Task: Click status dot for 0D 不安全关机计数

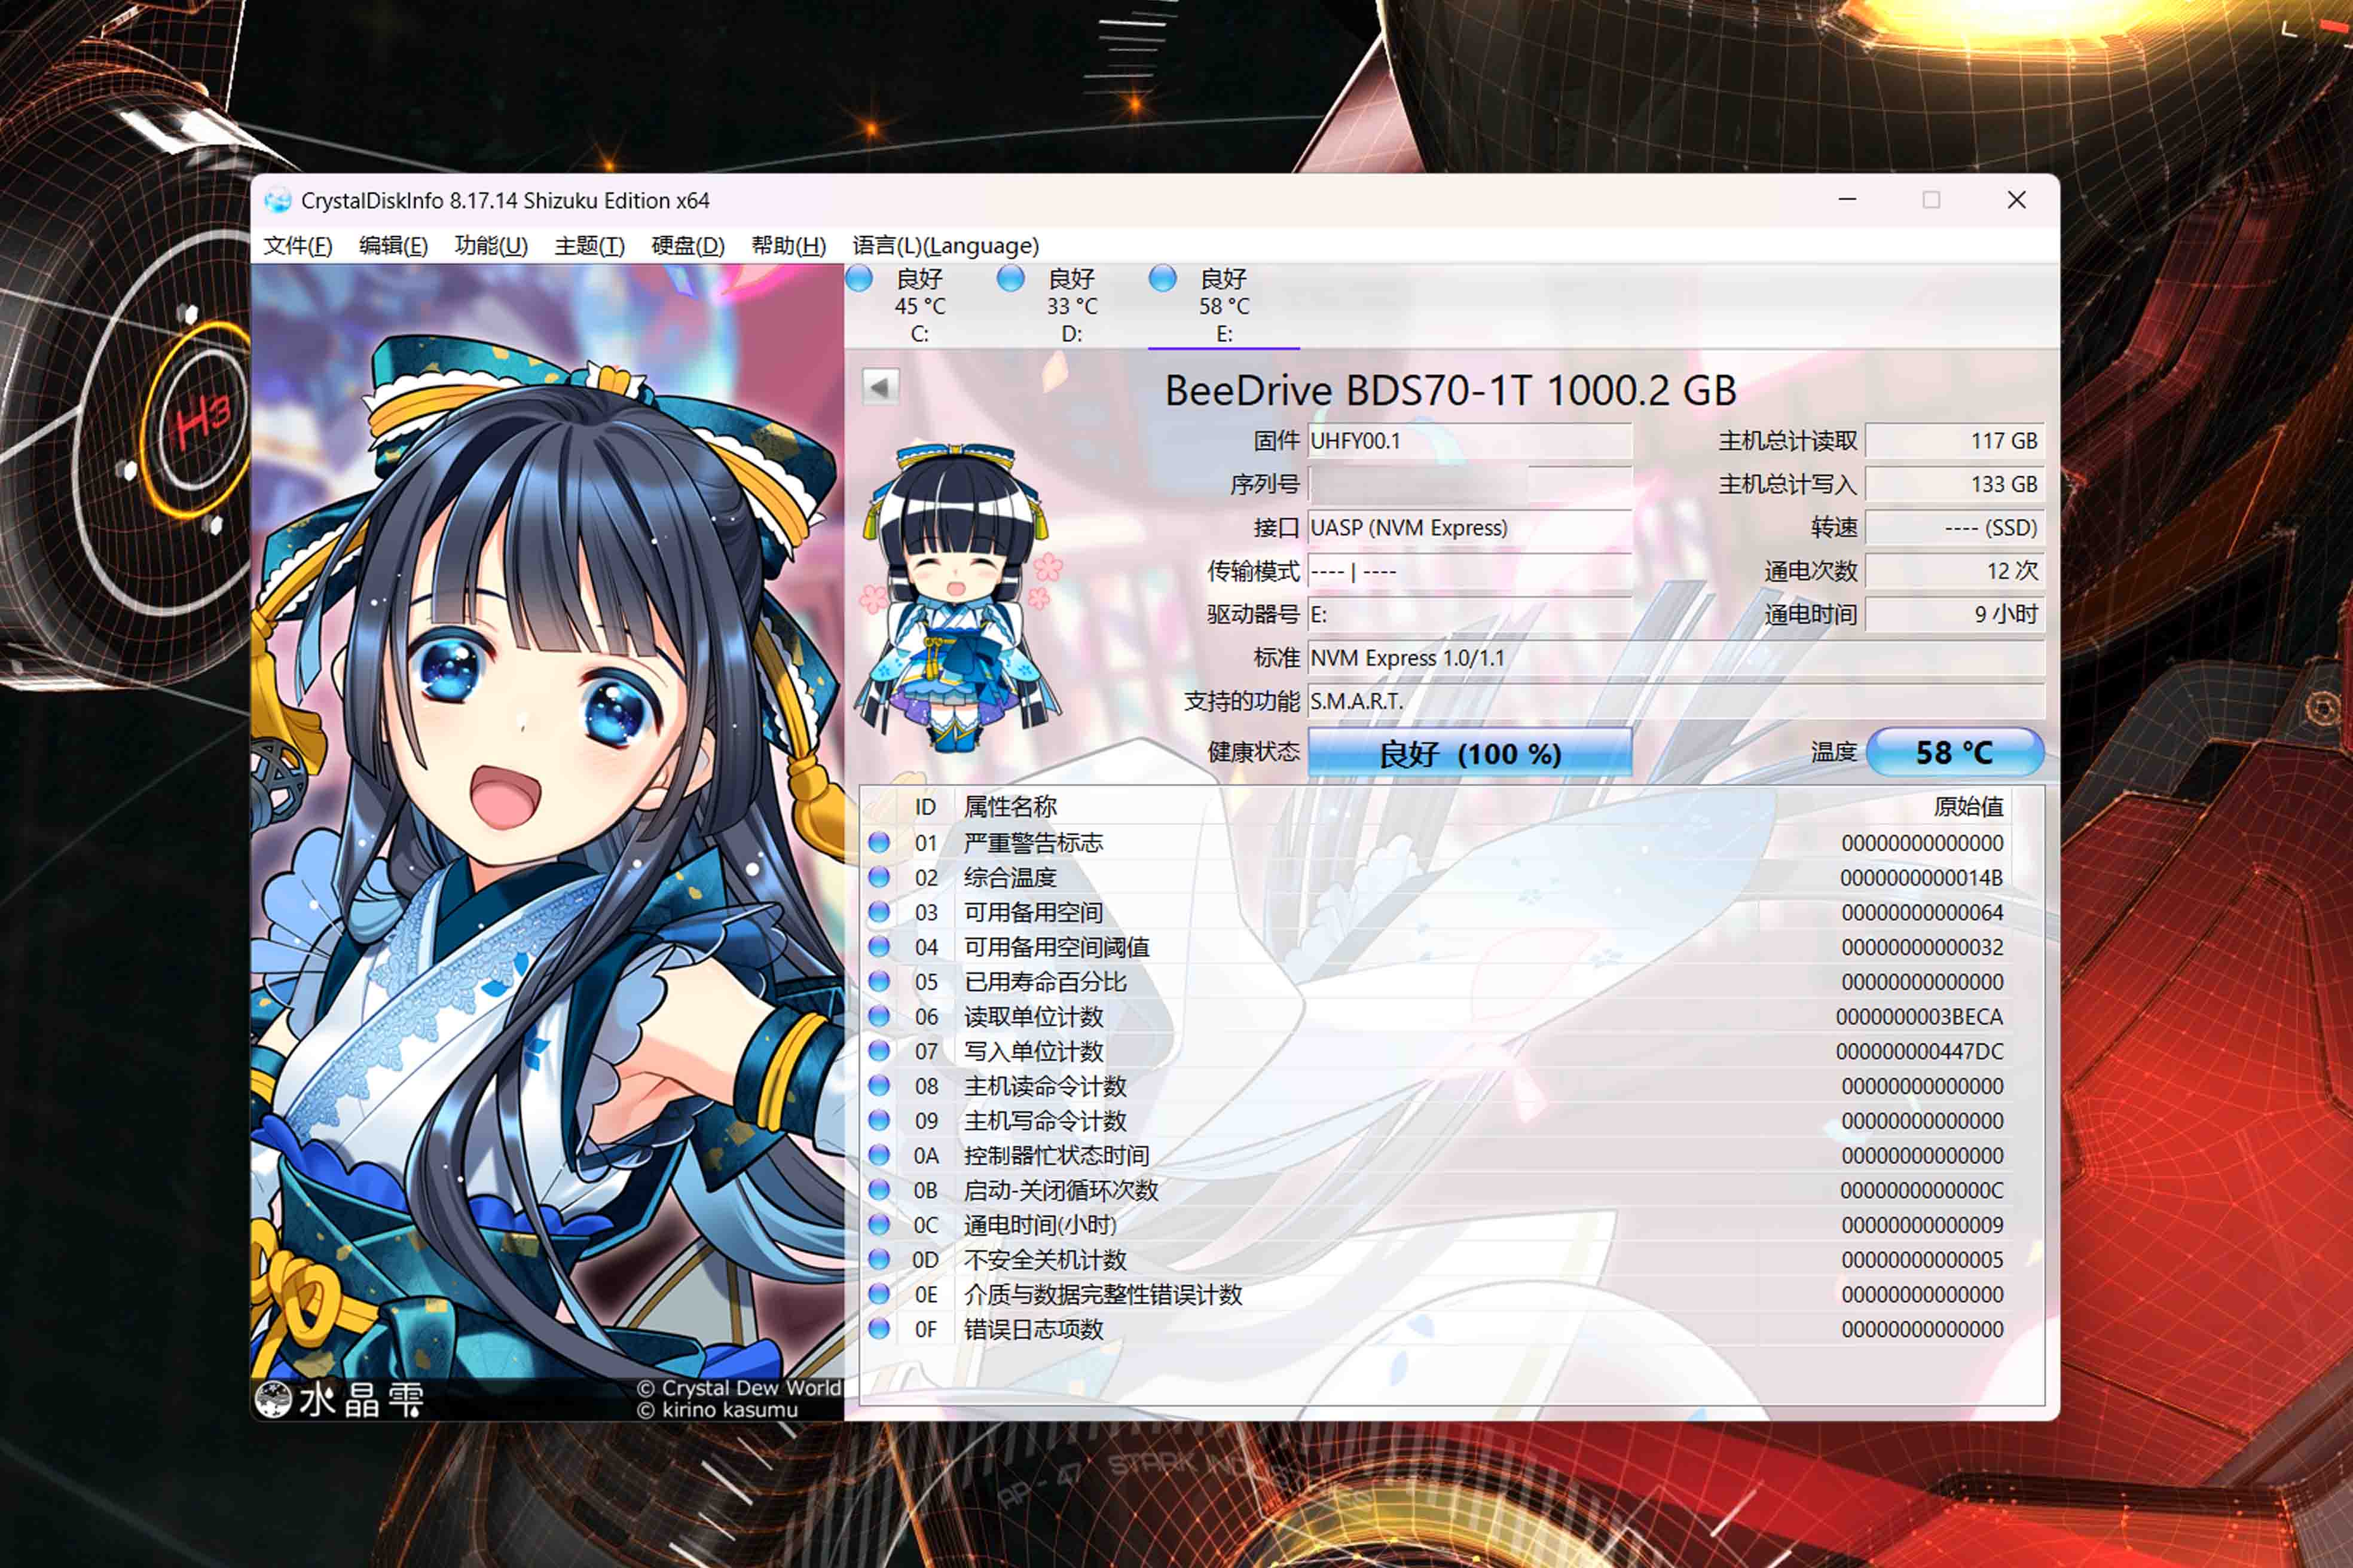Action: pos(879,1260)
